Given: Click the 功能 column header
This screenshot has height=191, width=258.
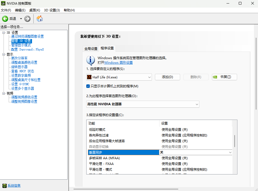Looking at the screenshot, I should pos(123,123).
